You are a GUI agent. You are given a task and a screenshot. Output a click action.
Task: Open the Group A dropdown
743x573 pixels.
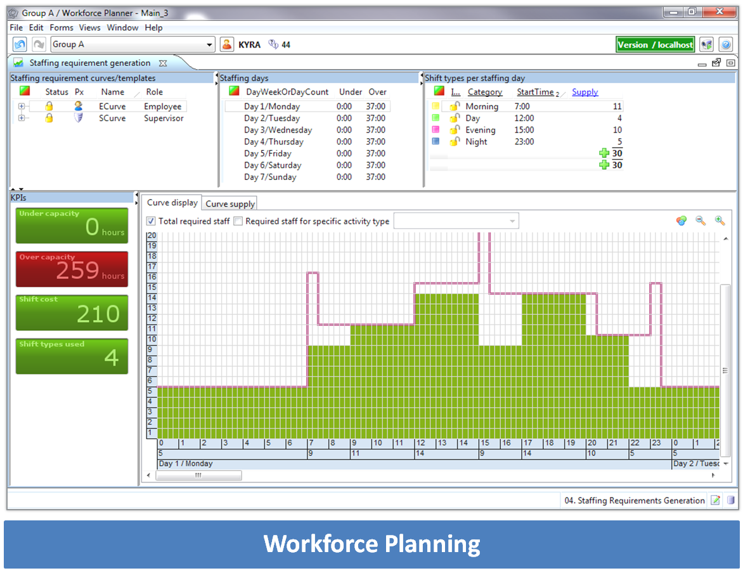(132, 44)
